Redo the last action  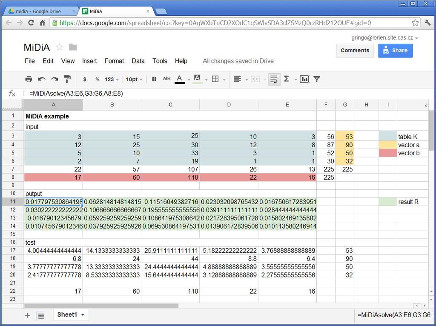point(54,79)
